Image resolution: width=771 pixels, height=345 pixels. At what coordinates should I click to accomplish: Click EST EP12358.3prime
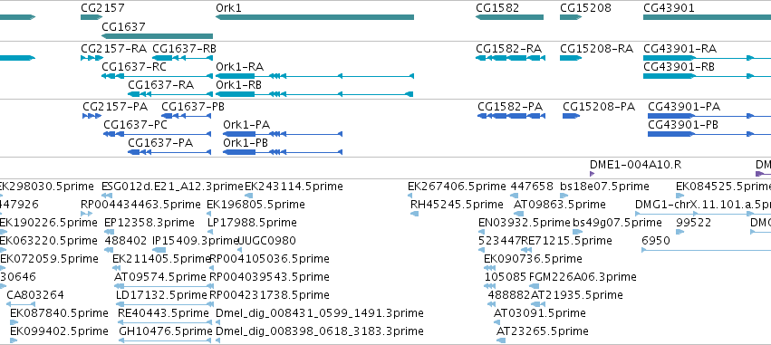pos(149,223)
